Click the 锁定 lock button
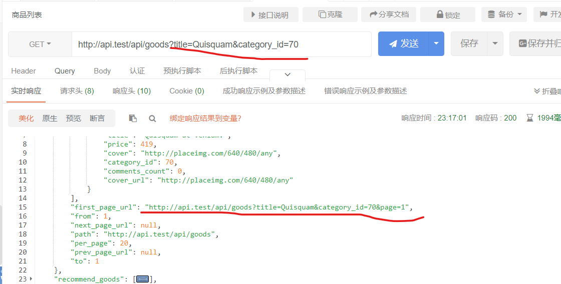This screenshot has width=561, height=284. 448,14
